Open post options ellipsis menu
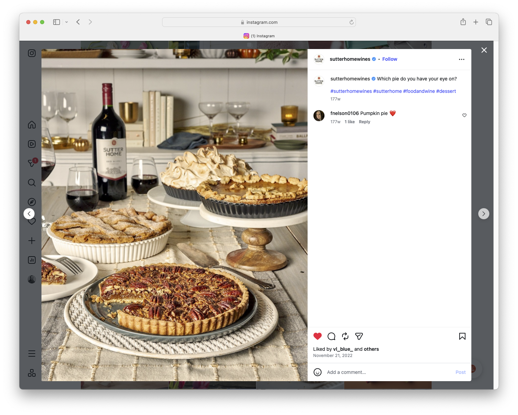The height and width of the screenshot is (415, 518). point(462,59)
